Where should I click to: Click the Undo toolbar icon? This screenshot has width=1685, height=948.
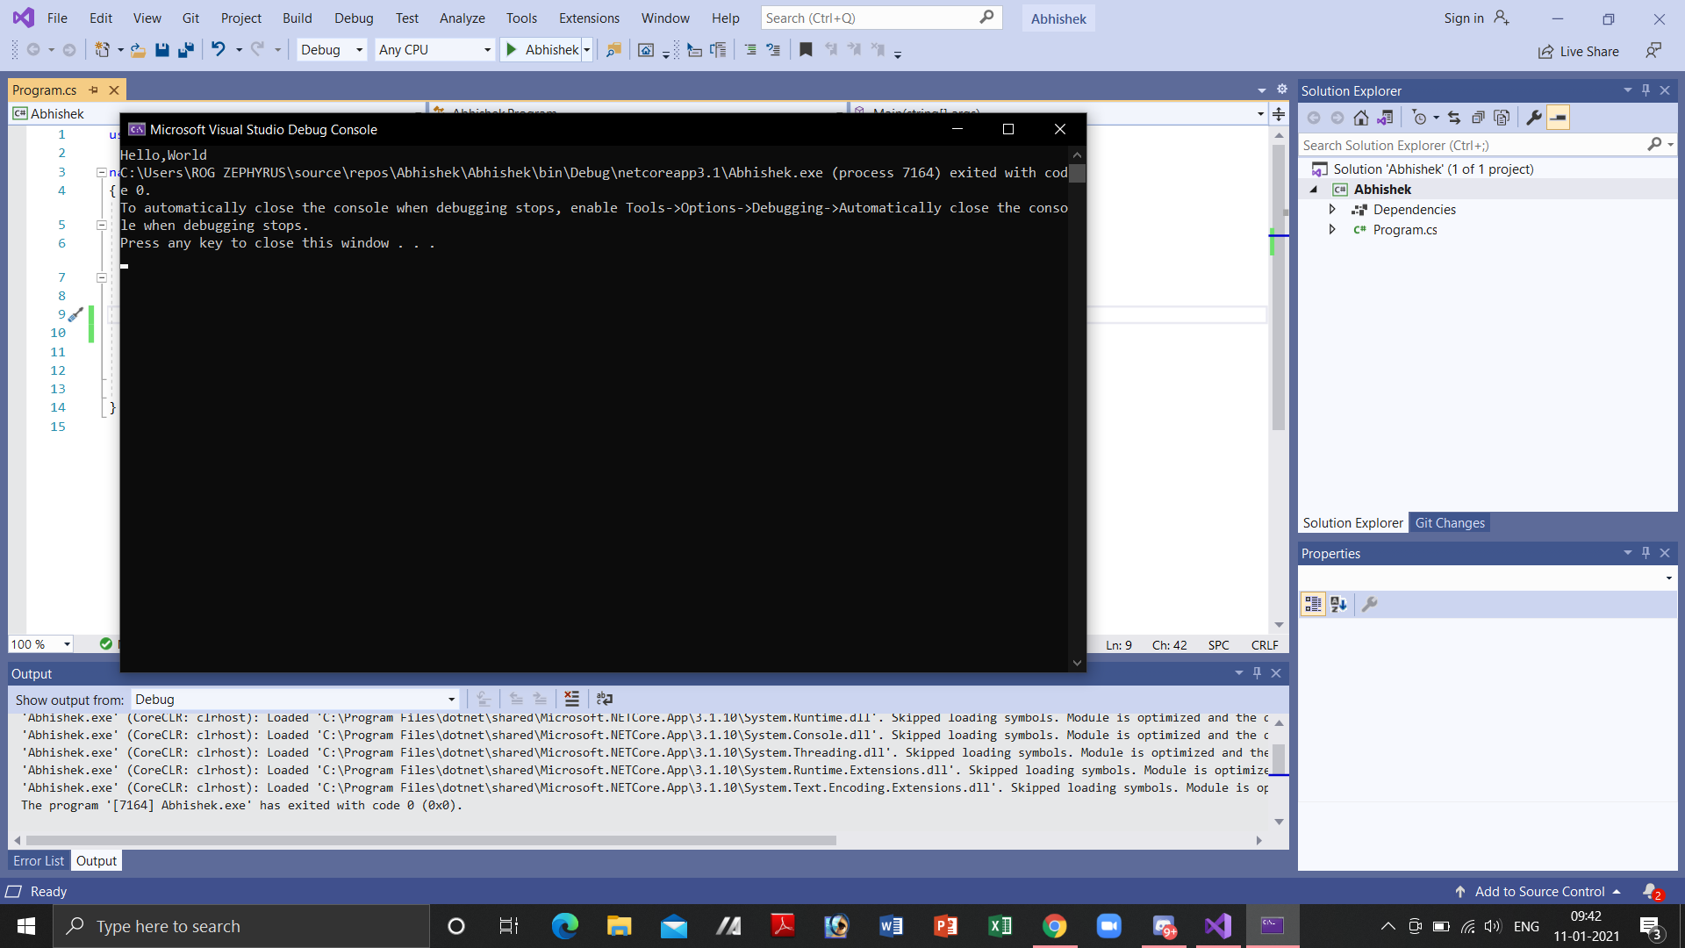[218, 50]
